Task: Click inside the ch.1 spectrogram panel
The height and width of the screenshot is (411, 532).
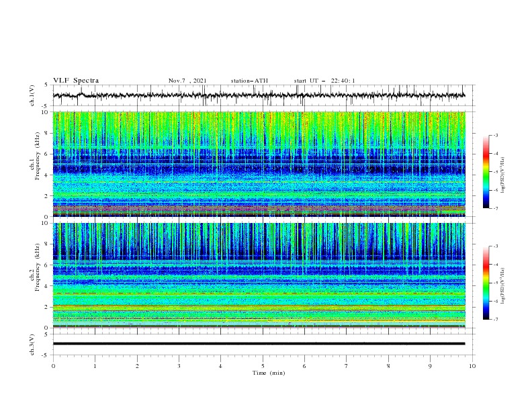Action: (259, 164)
